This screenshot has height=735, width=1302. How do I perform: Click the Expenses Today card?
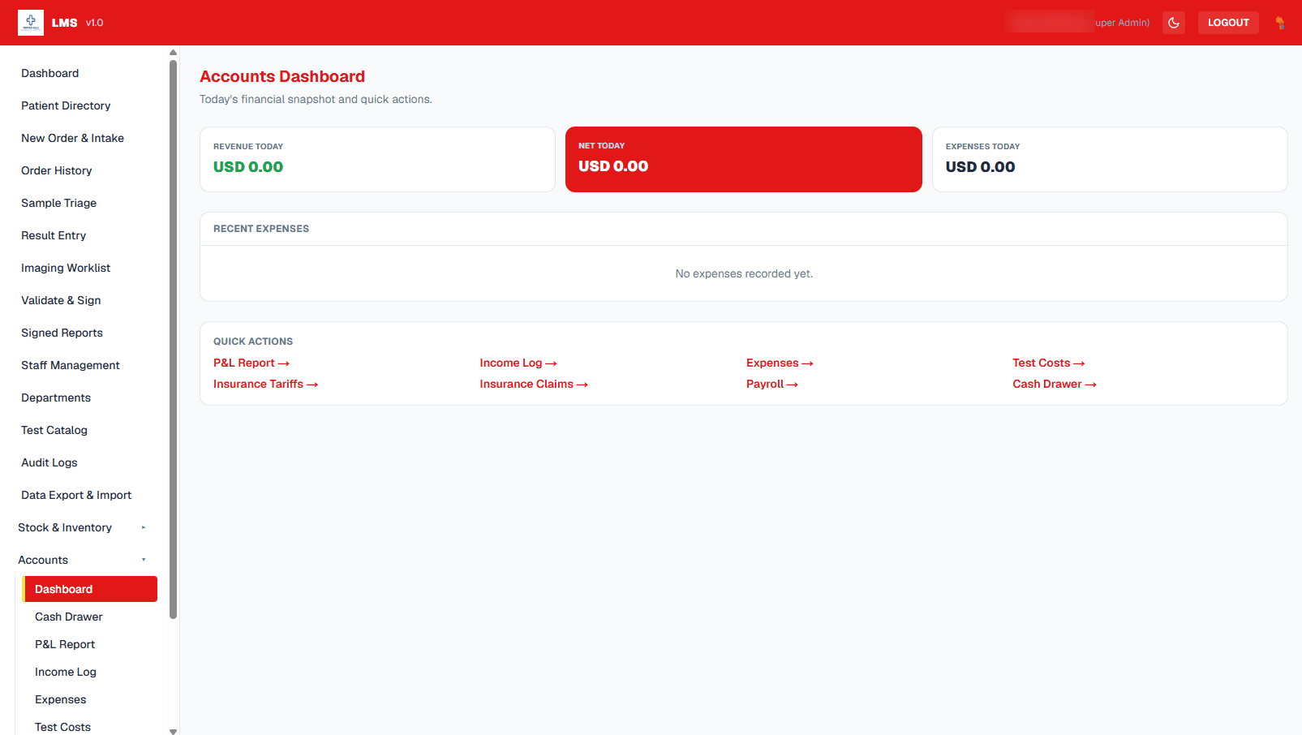tap(1110, 159)
